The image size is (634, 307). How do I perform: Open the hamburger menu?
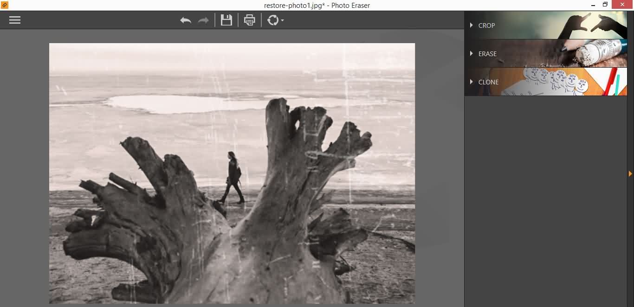coord(14,20)
